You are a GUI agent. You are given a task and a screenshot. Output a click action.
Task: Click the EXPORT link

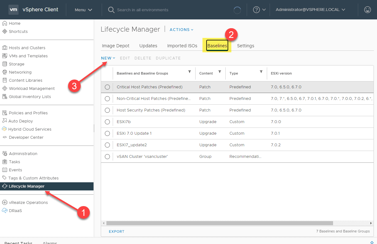[116, 231]
